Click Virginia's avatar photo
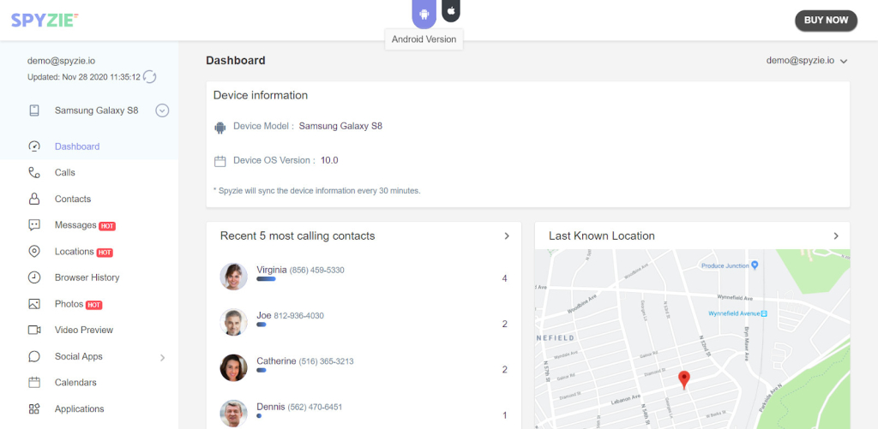878x429 pixels. tap(233, 277)
